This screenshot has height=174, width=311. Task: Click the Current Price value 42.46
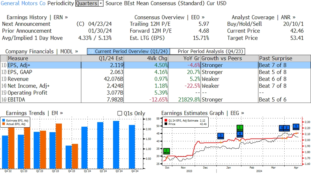click(x=297, y=31)
